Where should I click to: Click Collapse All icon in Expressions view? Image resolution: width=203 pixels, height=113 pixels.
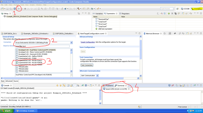[165, 14]
